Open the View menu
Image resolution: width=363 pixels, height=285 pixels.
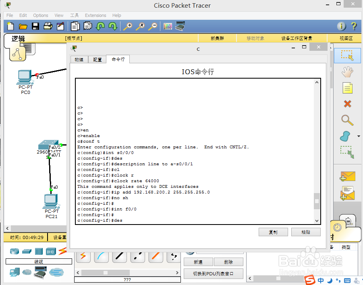tap(59, 15)
